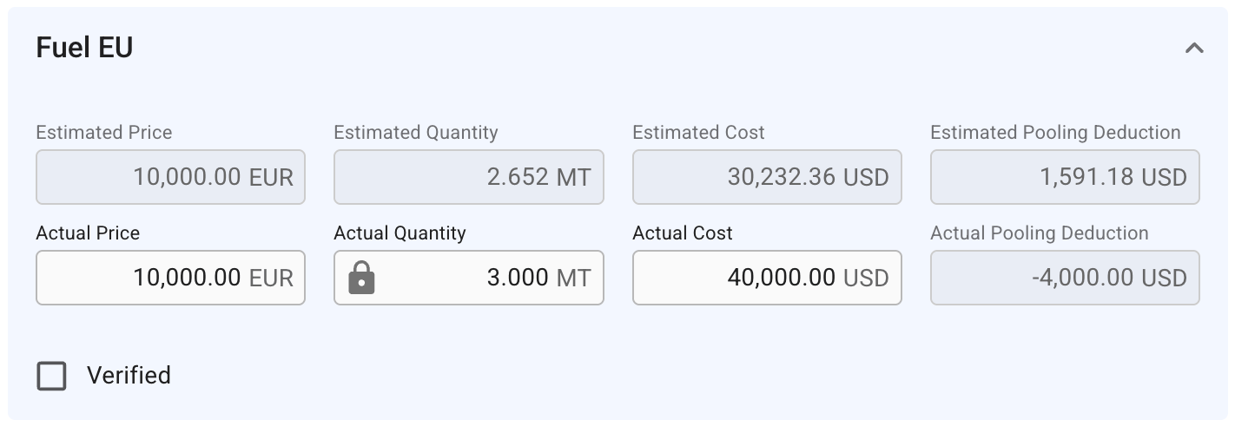Click the Actual Quantity value 3.000 MT
The width and height of the screenshot is (1235, 446).
point(538,278)
